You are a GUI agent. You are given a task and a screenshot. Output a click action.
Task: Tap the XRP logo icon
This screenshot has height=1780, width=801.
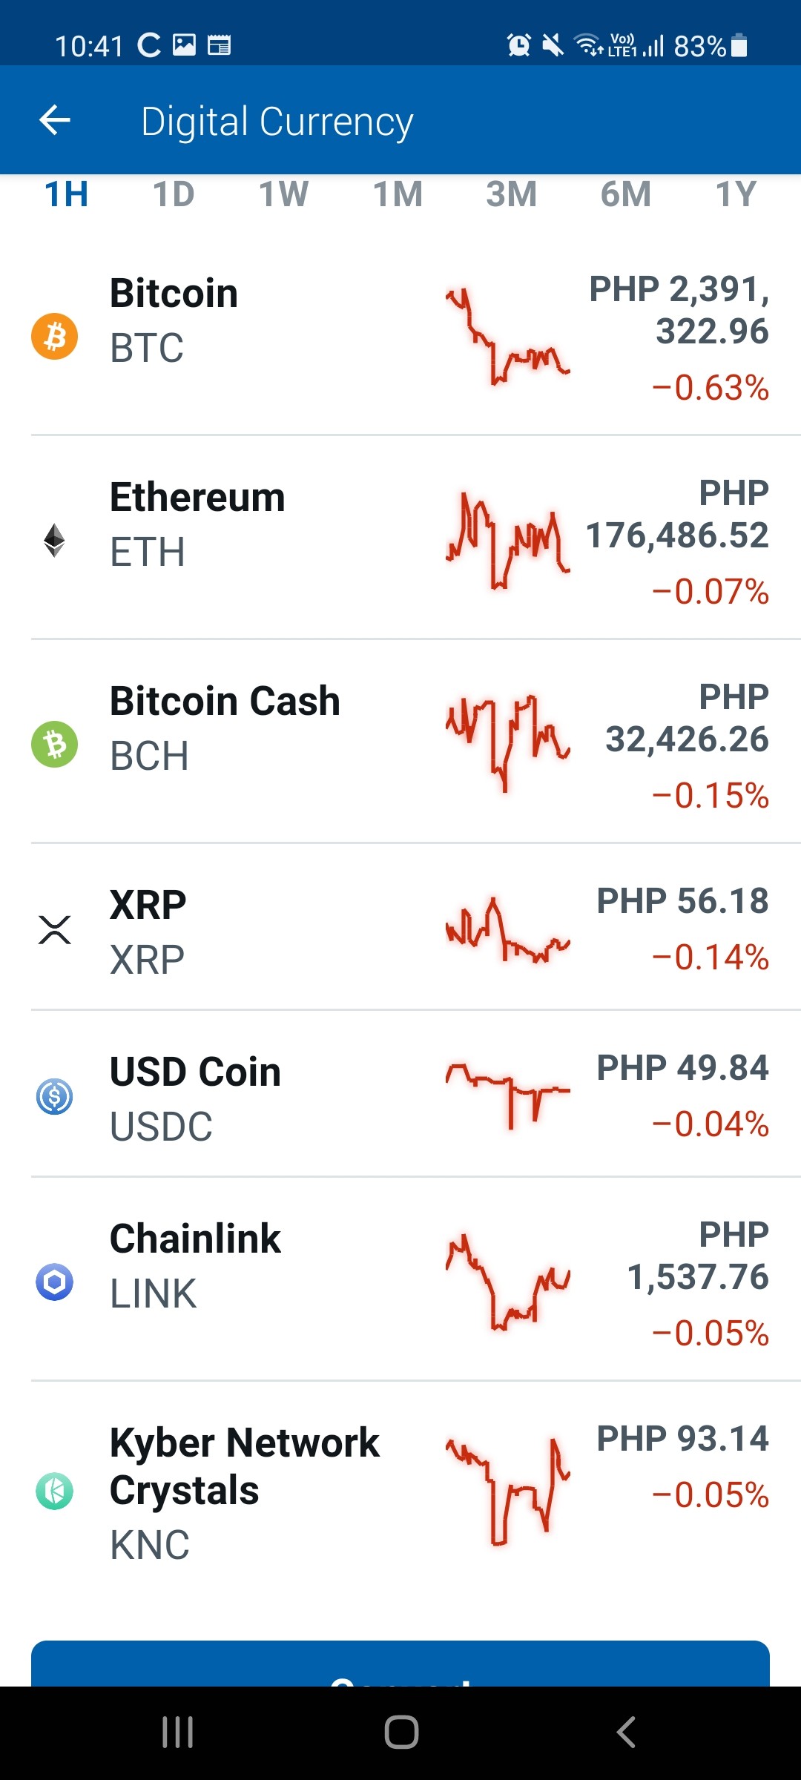(x=54, y=929)
